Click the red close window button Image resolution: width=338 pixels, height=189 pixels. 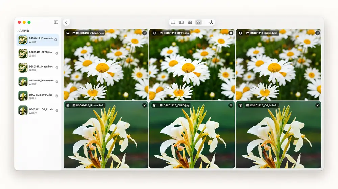point(19,22)
